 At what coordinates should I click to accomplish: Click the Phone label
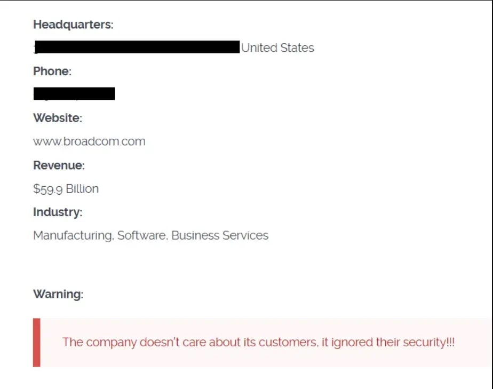tap(52, 72)
